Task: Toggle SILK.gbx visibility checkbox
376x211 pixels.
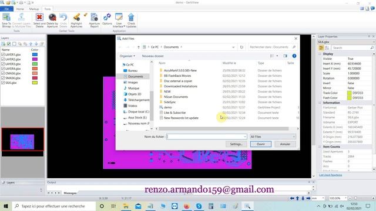Action: pyautogui.click(x=3, y=83)
